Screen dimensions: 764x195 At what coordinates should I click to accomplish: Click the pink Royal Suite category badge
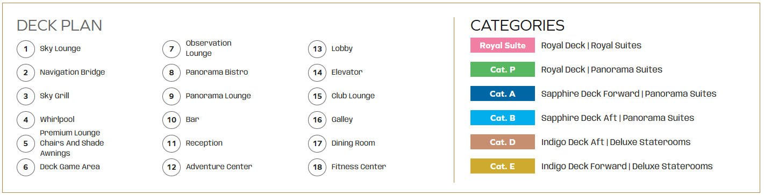point(503,45)
